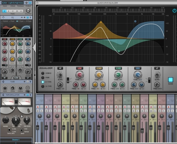The image size is (177, 144).
Task: Set compressor ratio to infinity
Action: [x=21, y=11]
